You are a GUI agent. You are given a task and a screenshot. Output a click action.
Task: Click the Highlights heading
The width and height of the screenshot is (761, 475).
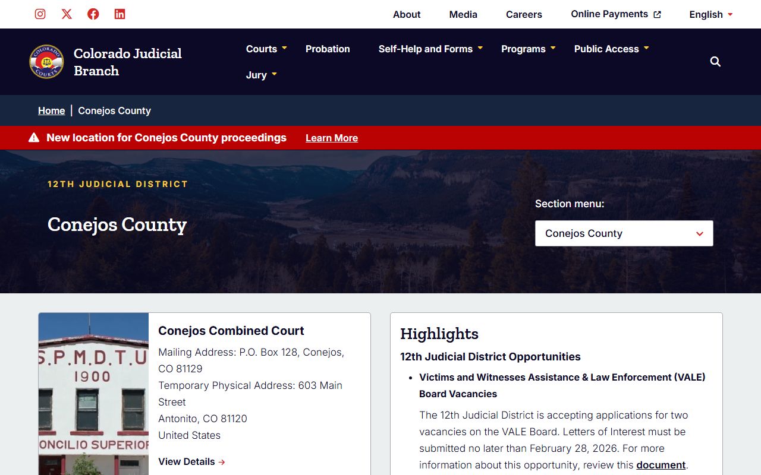pyautogui.click(x=439, y=334)
